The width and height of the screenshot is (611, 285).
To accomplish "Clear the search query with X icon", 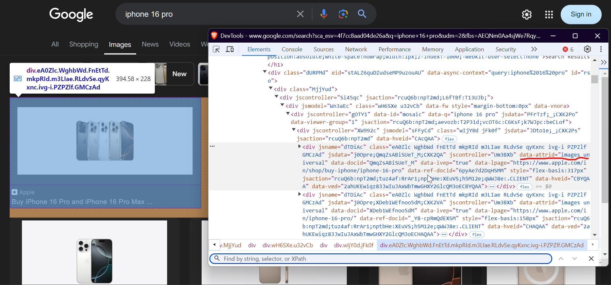I will tap(300, 14).
